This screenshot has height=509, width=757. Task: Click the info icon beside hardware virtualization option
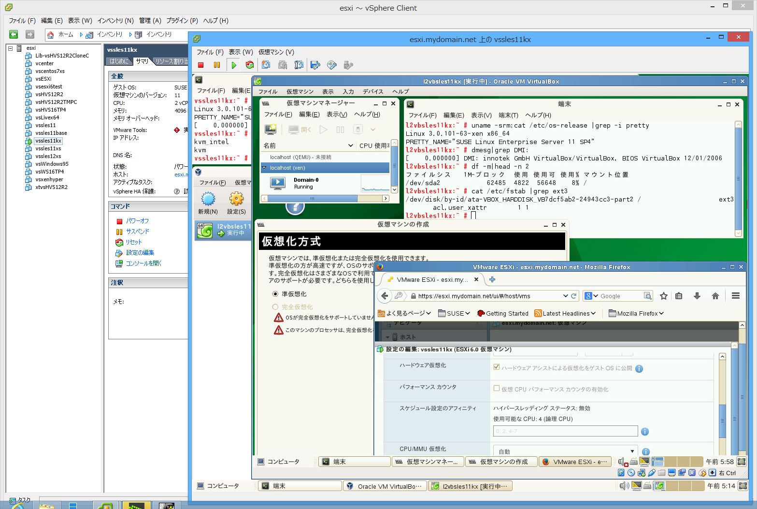tap(639, 369)
